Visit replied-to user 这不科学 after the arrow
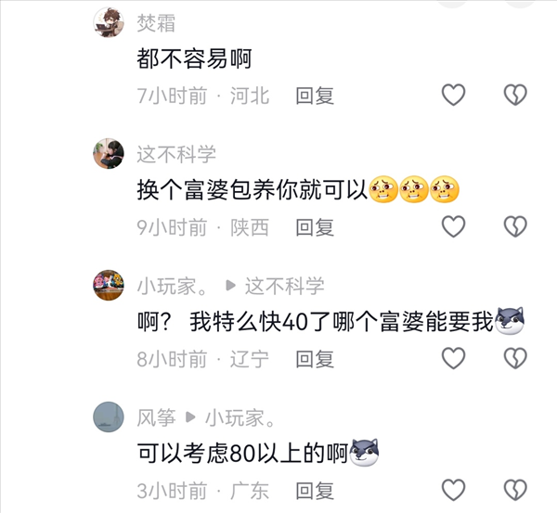 (285, 286)
